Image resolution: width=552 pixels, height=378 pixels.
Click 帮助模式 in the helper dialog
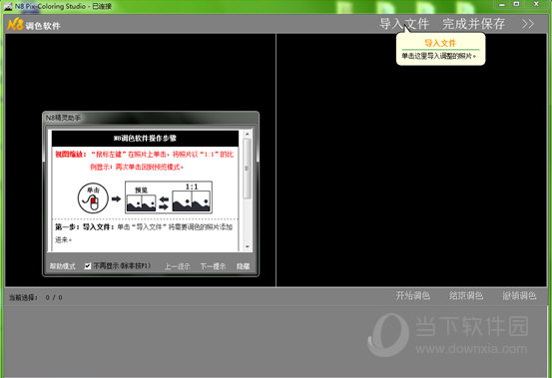click(x=62, y=266)
